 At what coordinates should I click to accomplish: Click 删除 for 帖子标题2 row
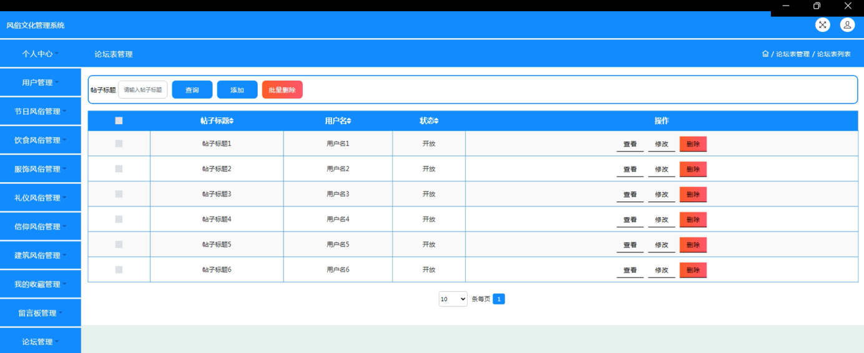[x=693, y=169]
